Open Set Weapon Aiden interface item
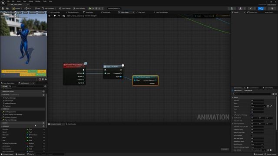The image size is (278, 156). click(x=10, y=112)
